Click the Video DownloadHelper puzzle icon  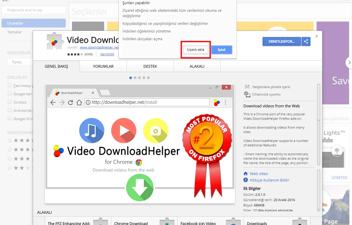(x=55, y=41)
